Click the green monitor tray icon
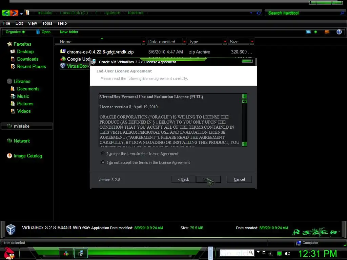 click(280, 254)
